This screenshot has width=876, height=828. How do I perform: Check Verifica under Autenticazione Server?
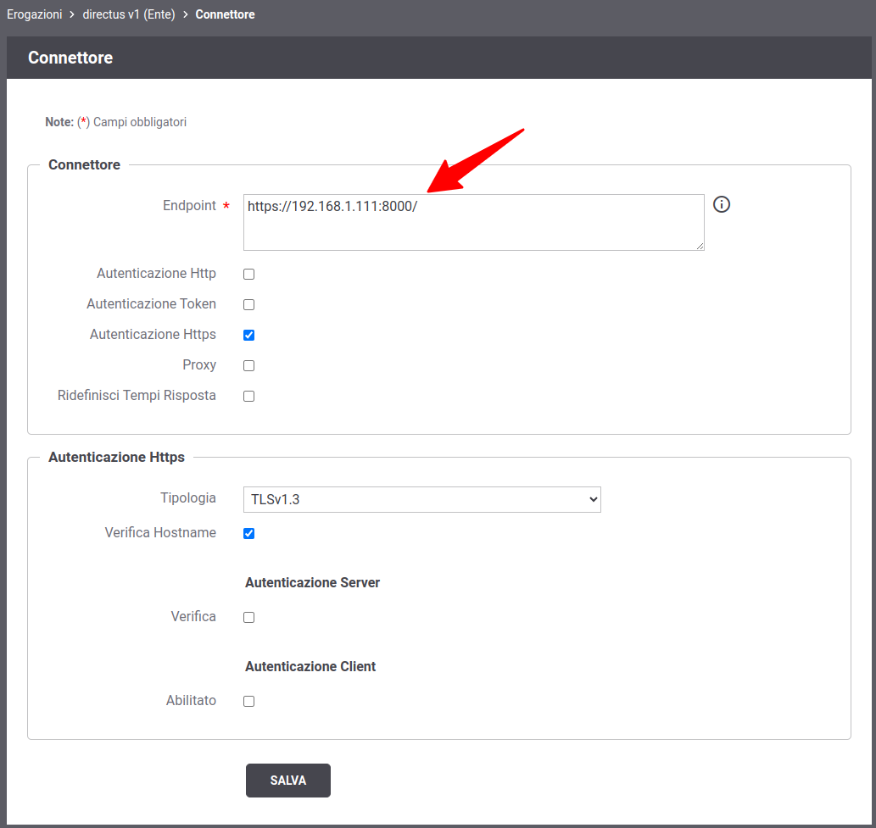pyautogui.click(x=249, y=618)
